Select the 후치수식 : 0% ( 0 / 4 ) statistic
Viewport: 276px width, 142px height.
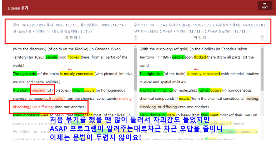(150, 25)
